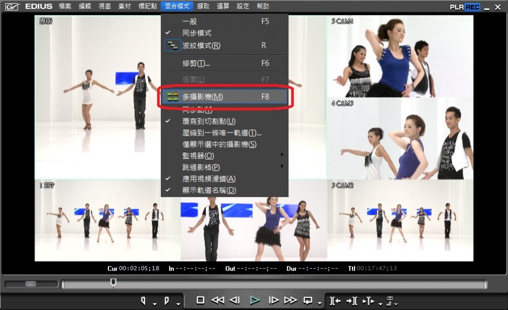508x310 pixels.
Task: Toggle 同步模式 checked menu item
Action: [x=224, y=33]
